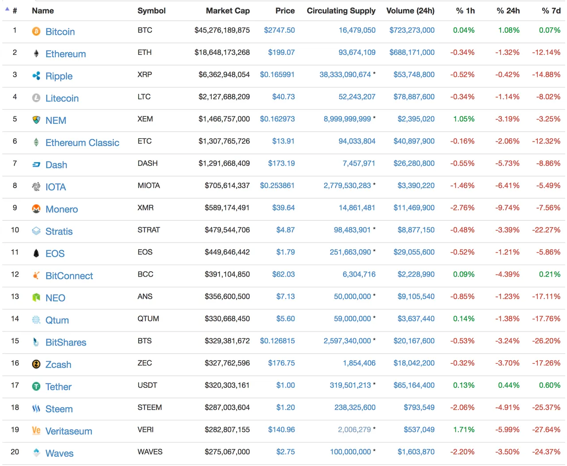Click the Ethereum diamond logo icon

click(x=36, y=54)
